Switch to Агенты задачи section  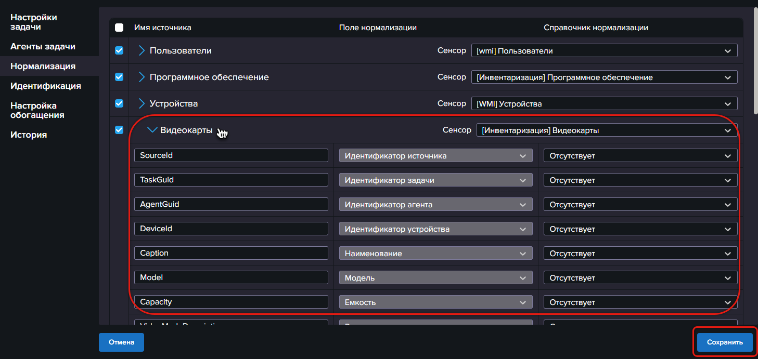(x=43, y=47)
